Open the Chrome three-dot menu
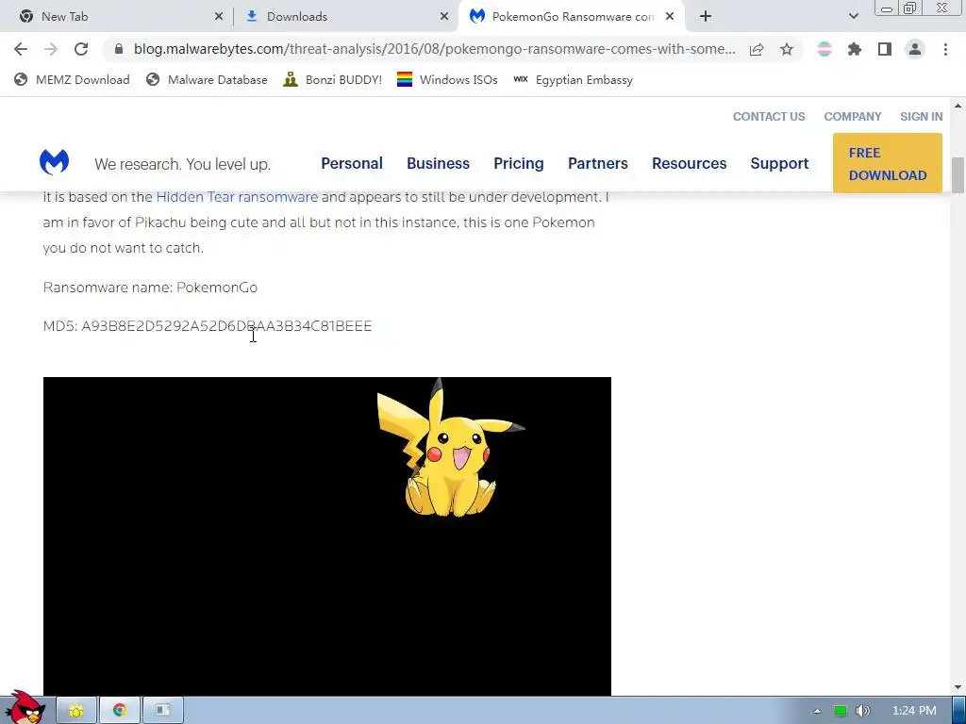Screen dimensions: 966x724 click(x=945, y=49)
